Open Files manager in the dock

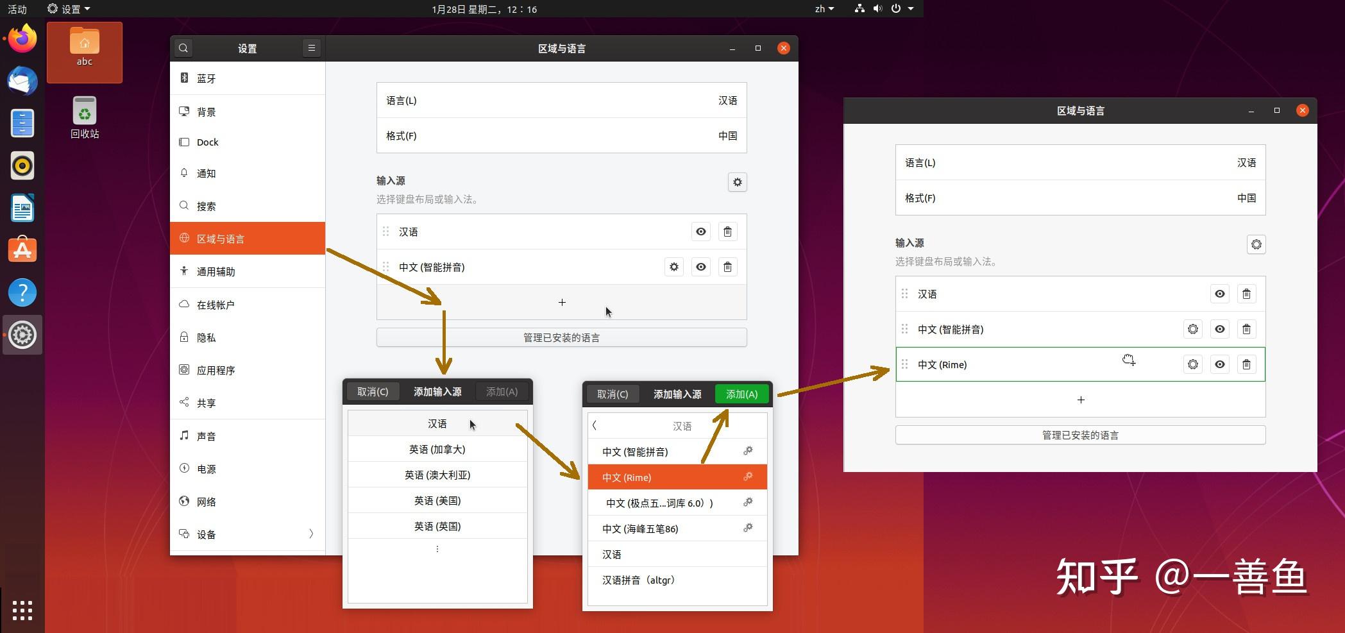coord(22,123)
